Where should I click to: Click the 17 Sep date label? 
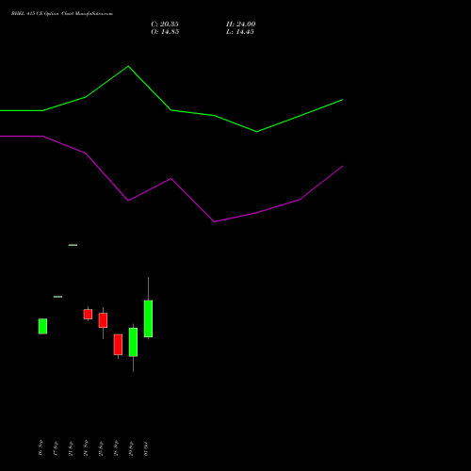pos(56,448)
